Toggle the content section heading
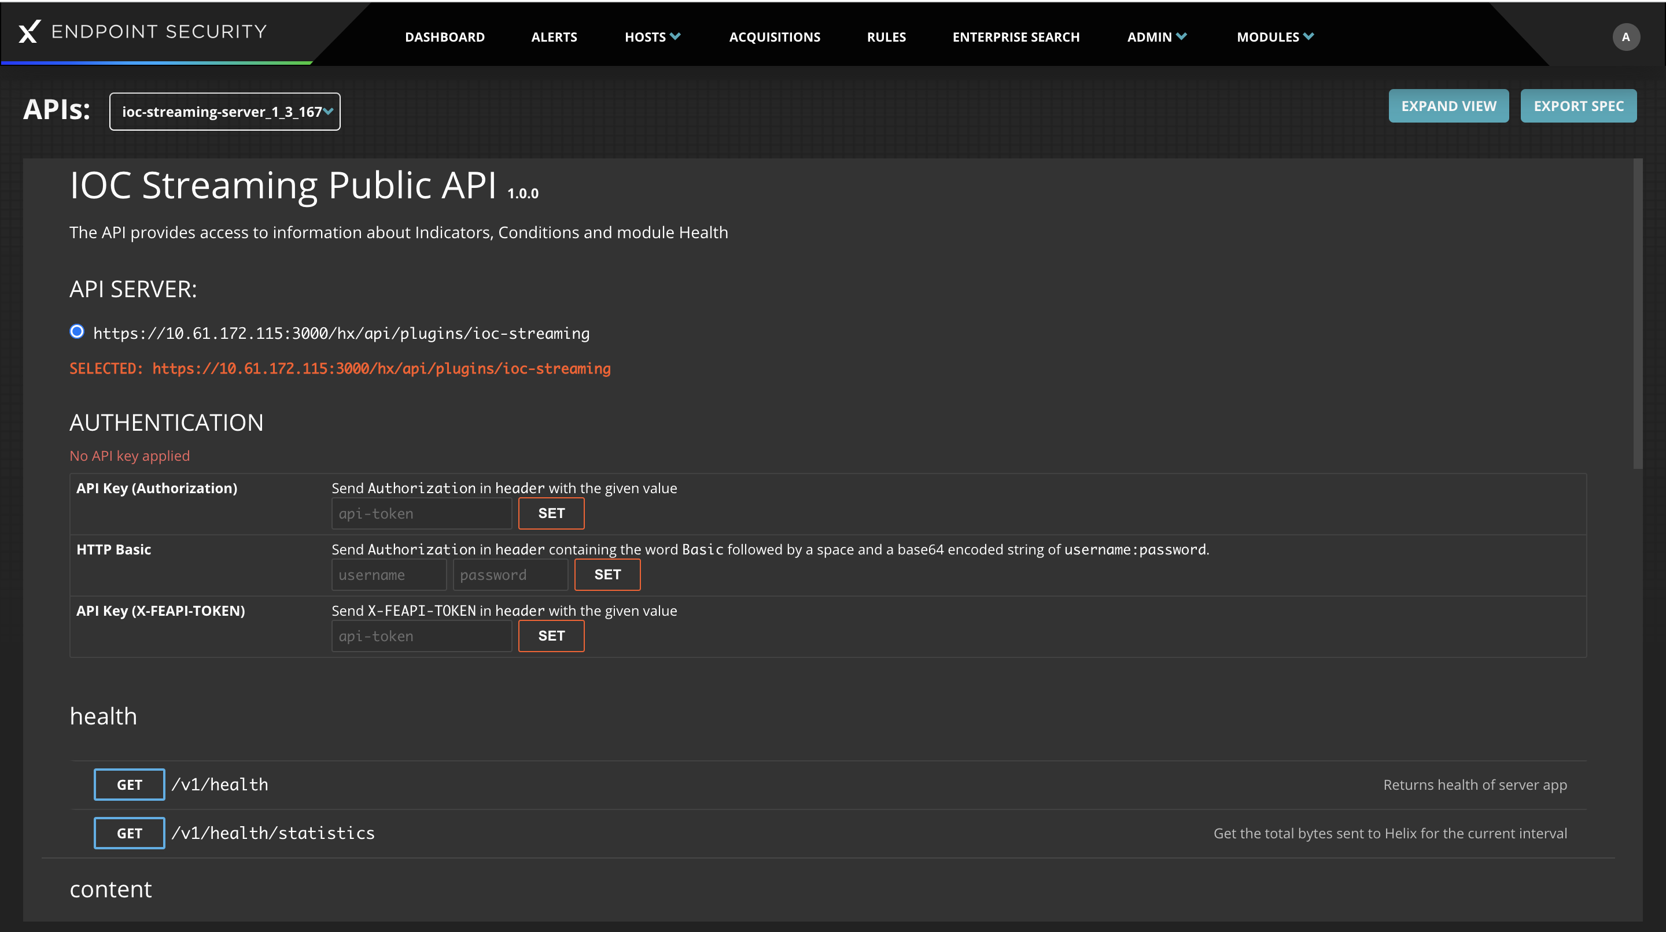Screen dimensions: 1666x932 [110, 889]
